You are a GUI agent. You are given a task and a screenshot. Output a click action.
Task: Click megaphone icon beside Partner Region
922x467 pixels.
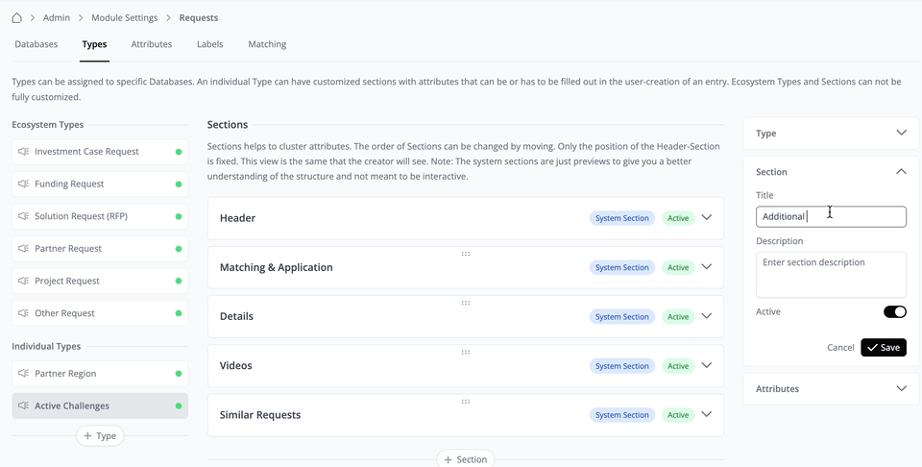(23, 374)
